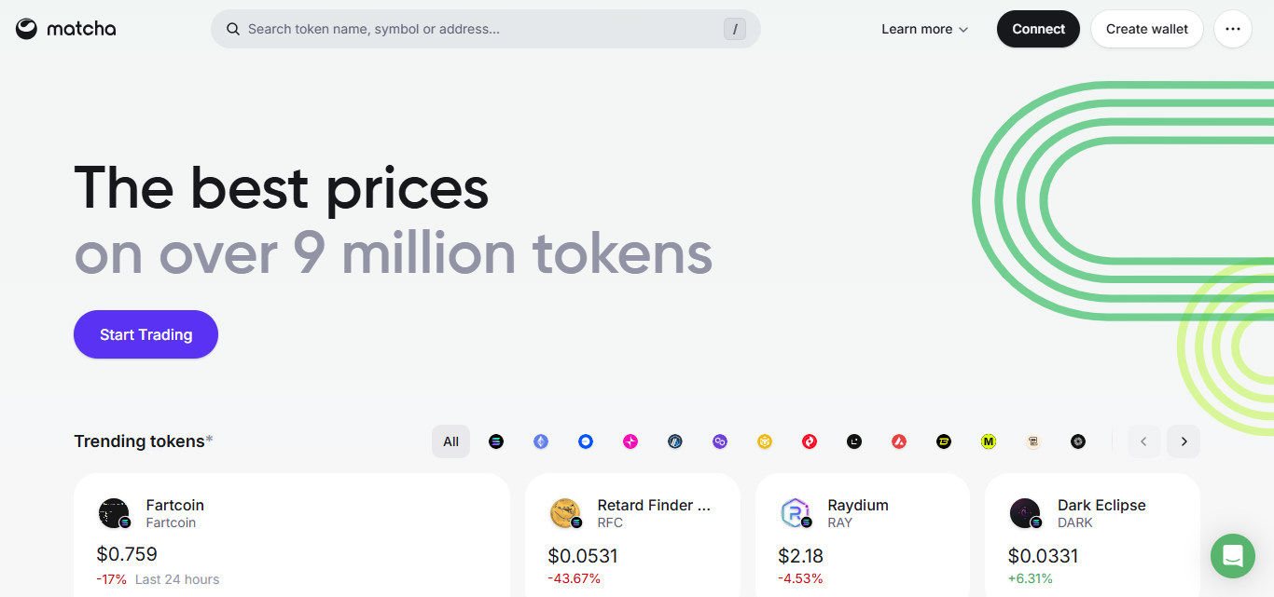Viewport: 1274px width, 597px height.
Task: Click the Matcha logo in header
Action: [x=65, y=29]
